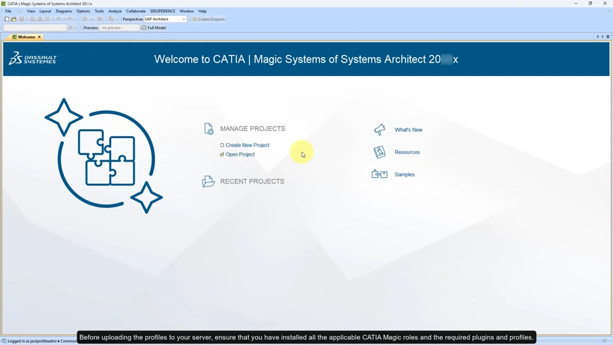Click the Open Project link

(x=240, y=155)
